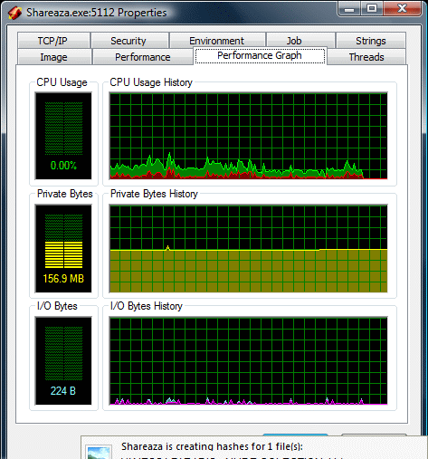Click the Private Bytes History graph
428x459 pixels.
tap(248, 249)
